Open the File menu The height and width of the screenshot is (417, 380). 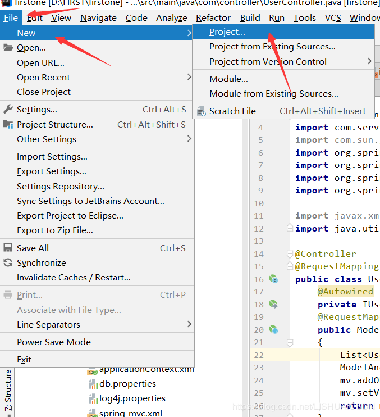coord(11,18)
